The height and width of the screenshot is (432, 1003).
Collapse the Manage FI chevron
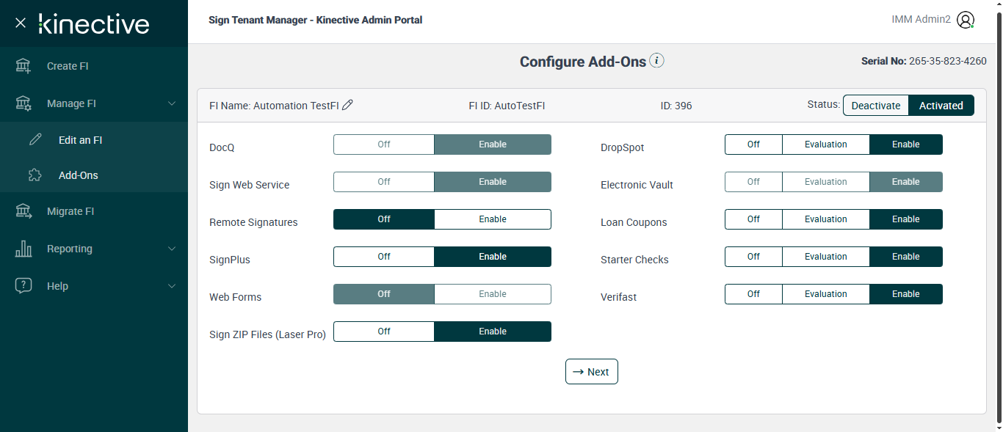click(x=172, y=103)
